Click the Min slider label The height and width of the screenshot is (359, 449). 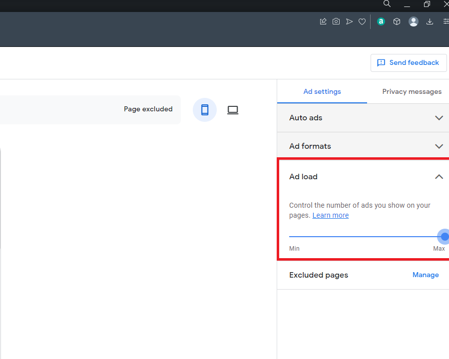(294, 249)
